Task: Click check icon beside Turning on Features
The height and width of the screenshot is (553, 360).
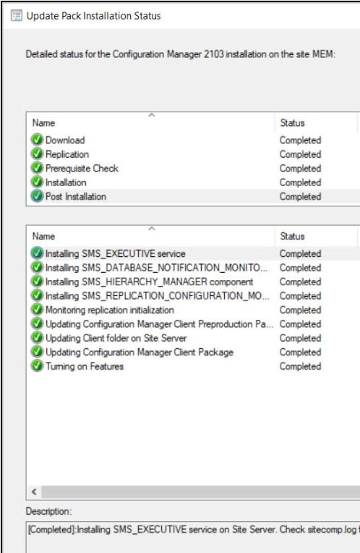Action: (37, 366)
